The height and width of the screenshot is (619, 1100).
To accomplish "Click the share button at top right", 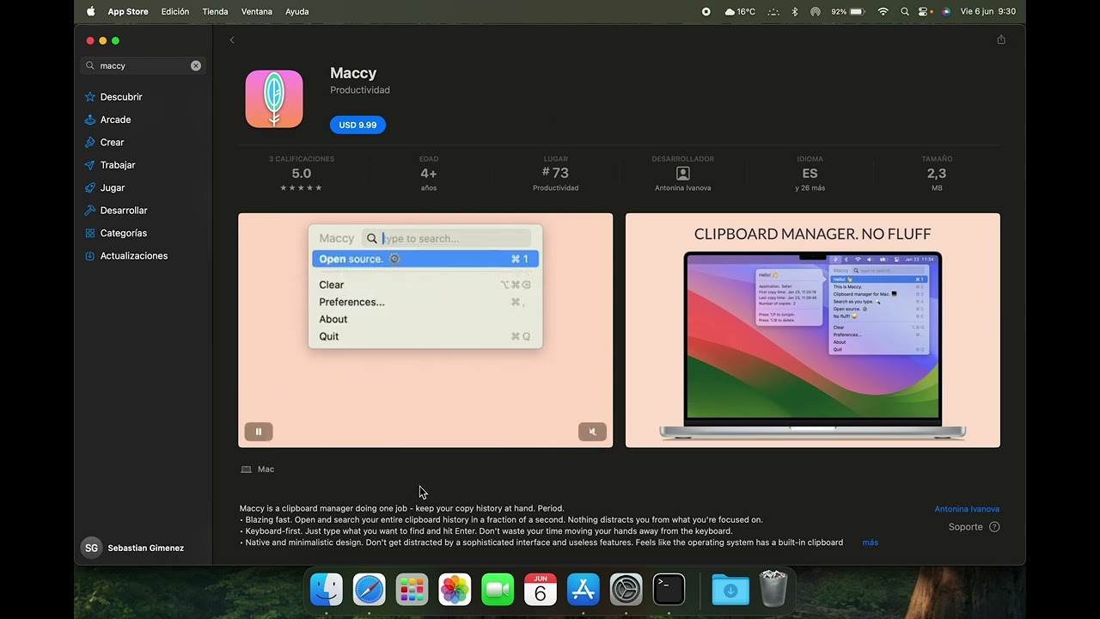I will pyautogui.click(x=1001, y=40).
